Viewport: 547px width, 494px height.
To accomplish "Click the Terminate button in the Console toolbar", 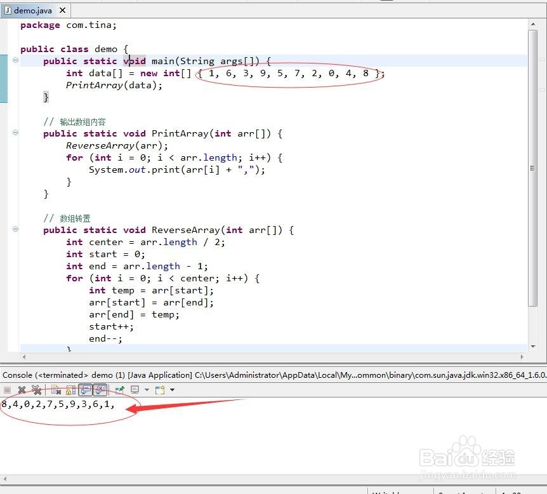I will pyautogui.click(x=8, y=390).
